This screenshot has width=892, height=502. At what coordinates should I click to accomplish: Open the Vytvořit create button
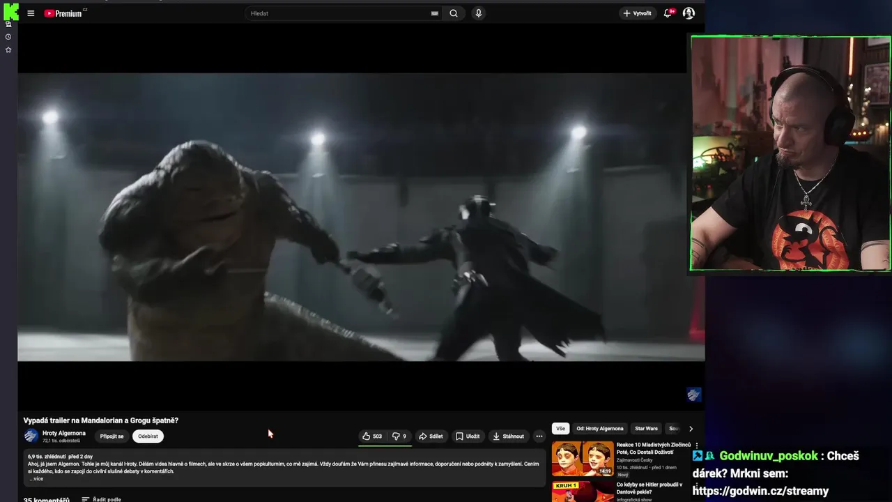click(x=637, y=13)
